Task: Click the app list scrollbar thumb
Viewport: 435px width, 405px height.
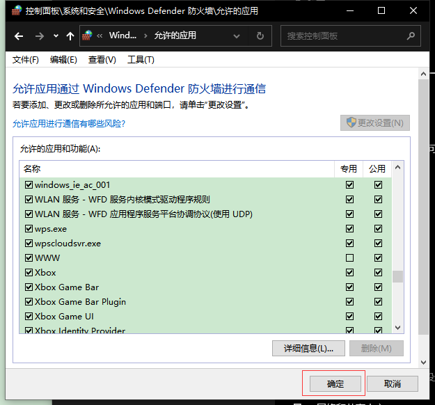Action: (x=397, y=276)
